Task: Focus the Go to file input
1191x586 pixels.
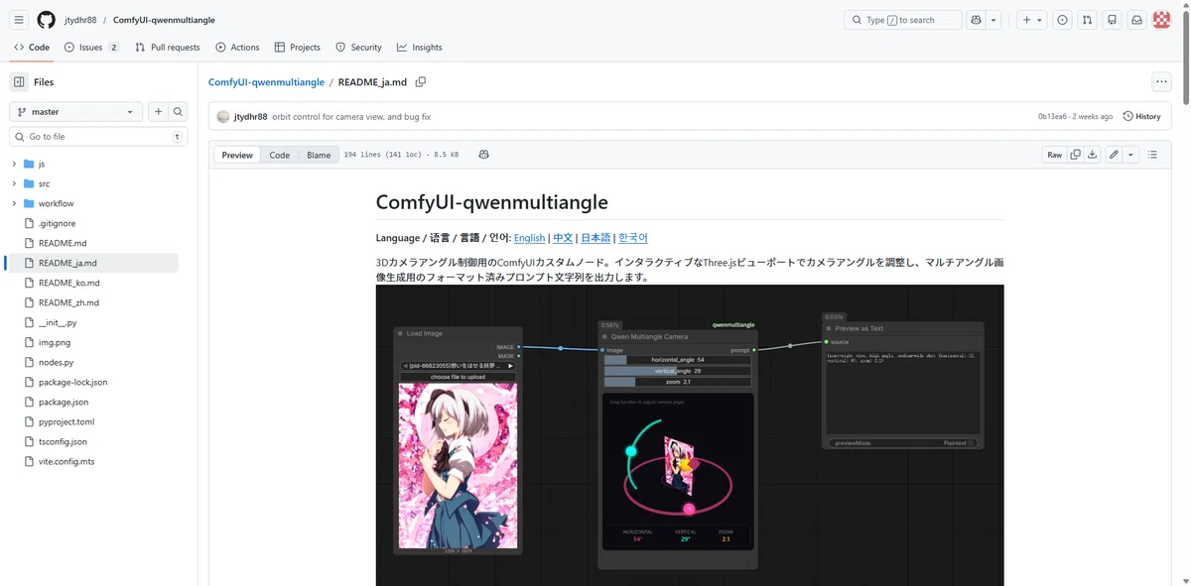Action: coord(98,137)
